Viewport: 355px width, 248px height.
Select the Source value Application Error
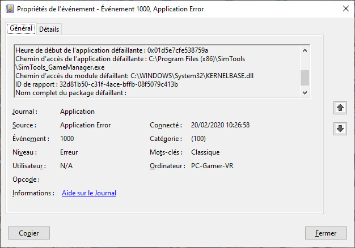pyautogui.click(x=85, y=125)
